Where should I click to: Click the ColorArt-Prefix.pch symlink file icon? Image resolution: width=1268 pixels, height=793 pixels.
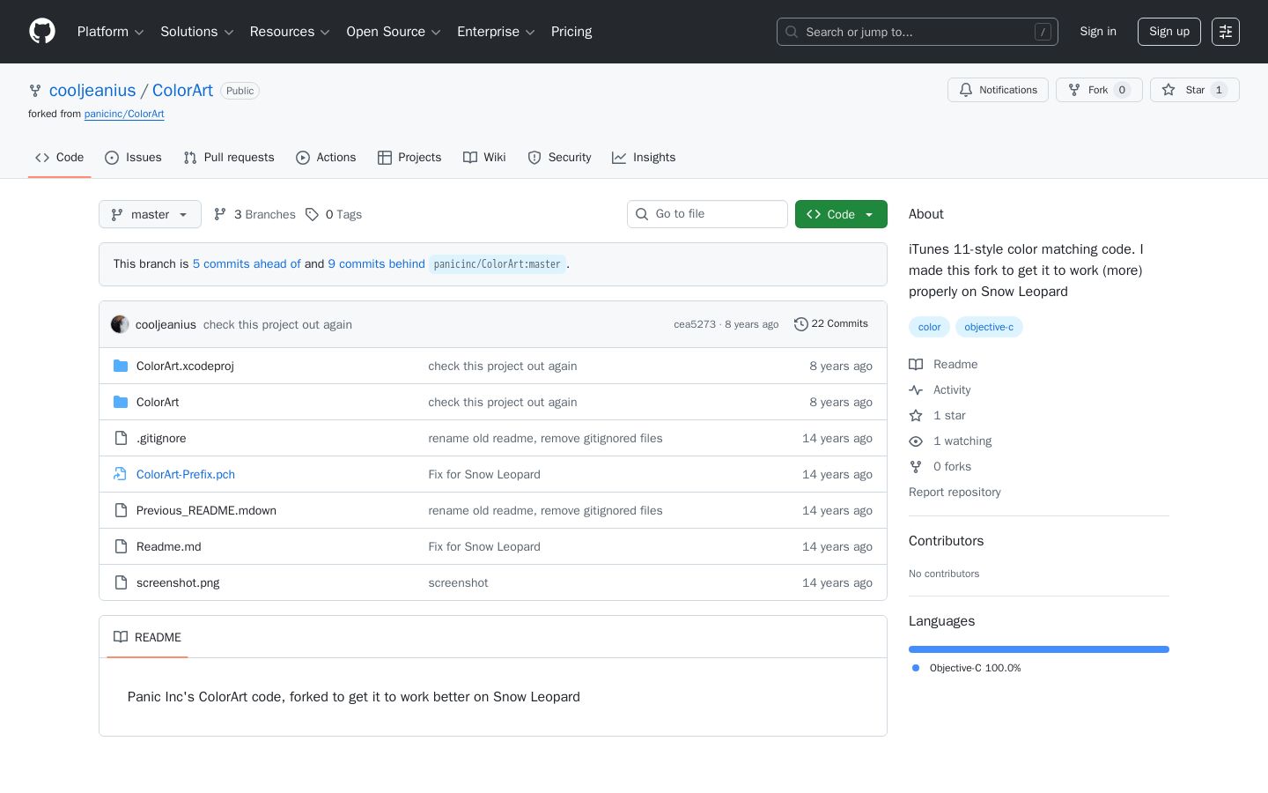pos(121,474)
